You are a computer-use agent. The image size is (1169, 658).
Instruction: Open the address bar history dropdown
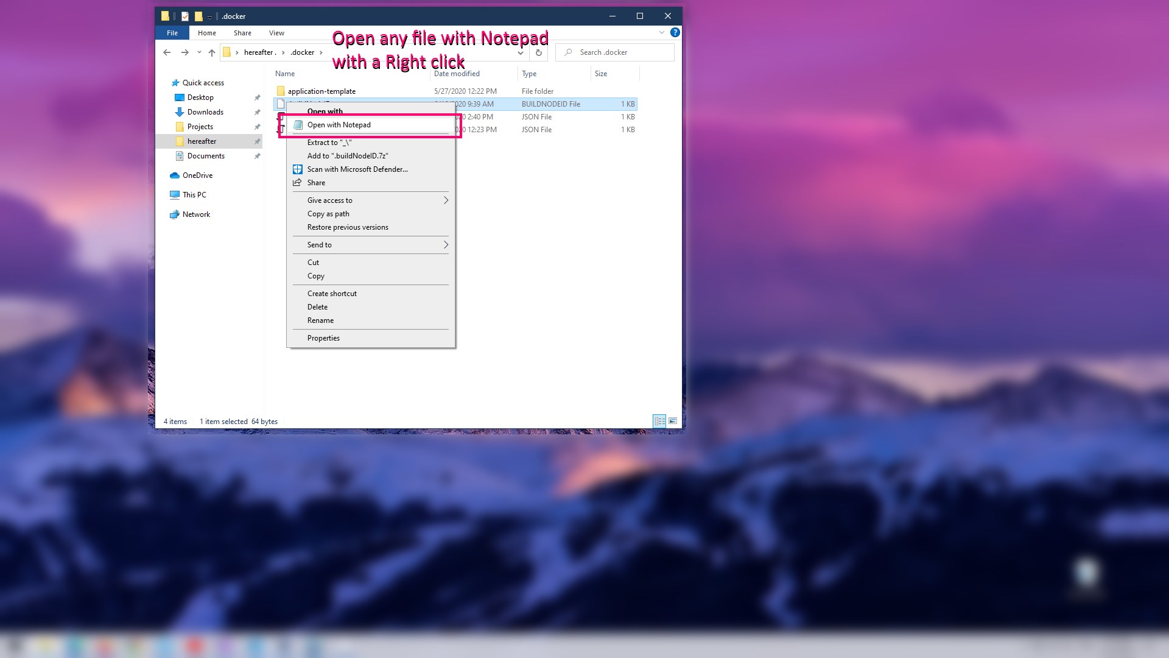pos(521,52)
